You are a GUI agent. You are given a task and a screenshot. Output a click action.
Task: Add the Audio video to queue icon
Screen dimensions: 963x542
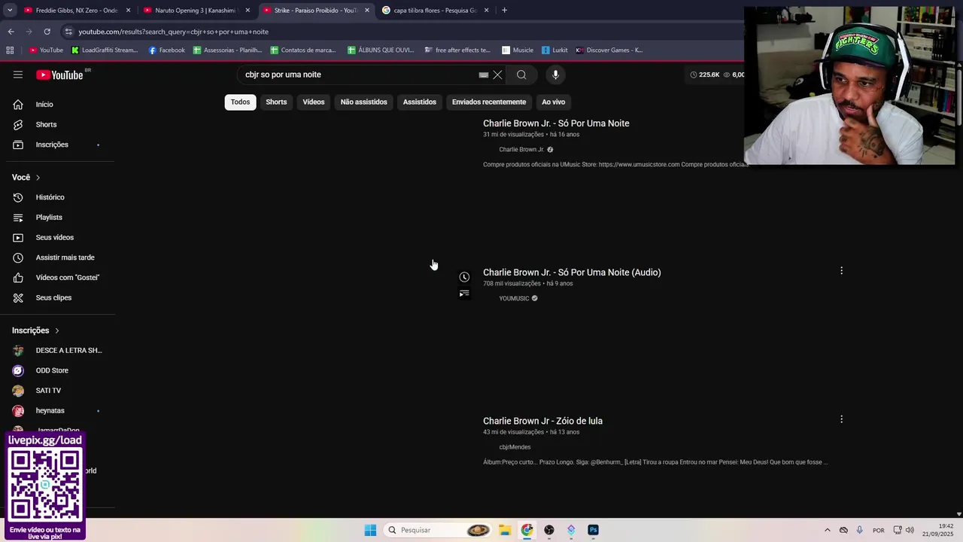pos(464,294)
